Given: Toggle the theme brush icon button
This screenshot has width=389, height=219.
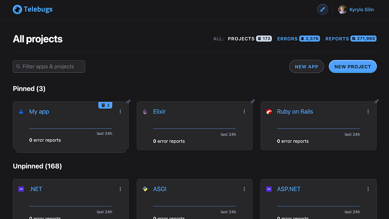Looking at the screenshot, I should (322, 10).
